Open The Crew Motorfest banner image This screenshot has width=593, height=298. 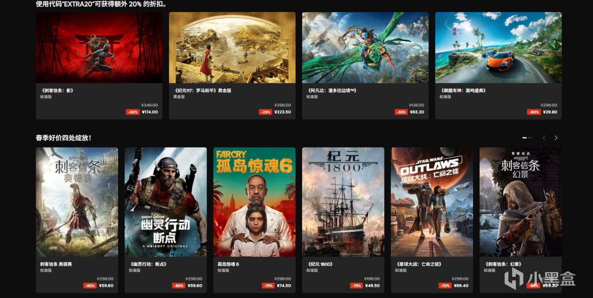point(498,48)
